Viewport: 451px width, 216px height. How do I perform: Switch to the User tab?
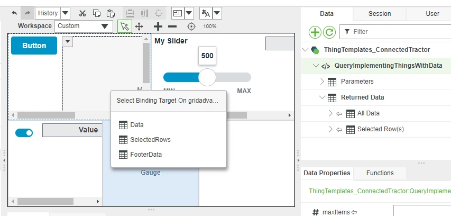click(432, 14)
